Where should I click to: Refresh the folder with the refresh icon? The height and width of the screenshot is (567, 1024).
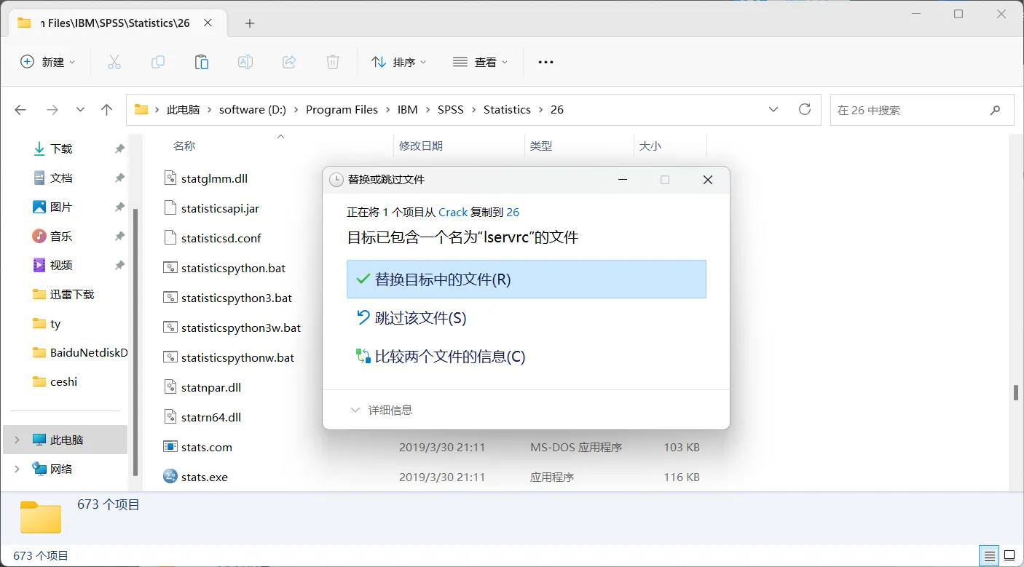pyautogui.click(x=804, y=109)
